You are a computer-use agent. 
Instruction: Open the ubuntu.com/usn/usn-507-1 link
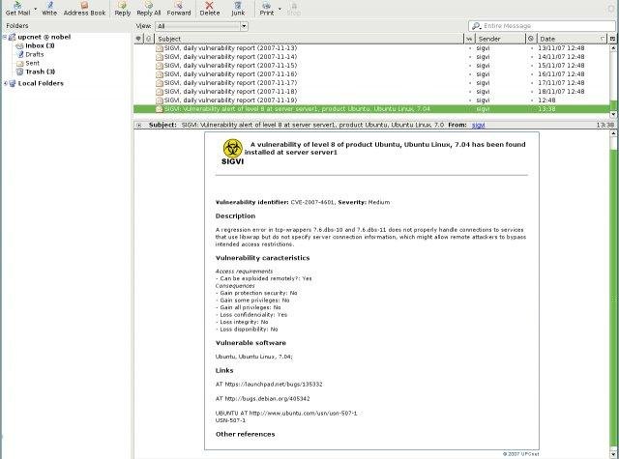click(x=303, y=414)
